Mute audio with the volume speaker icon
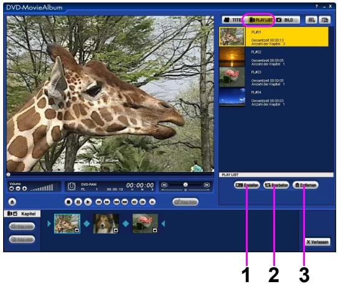 (11, 189)
